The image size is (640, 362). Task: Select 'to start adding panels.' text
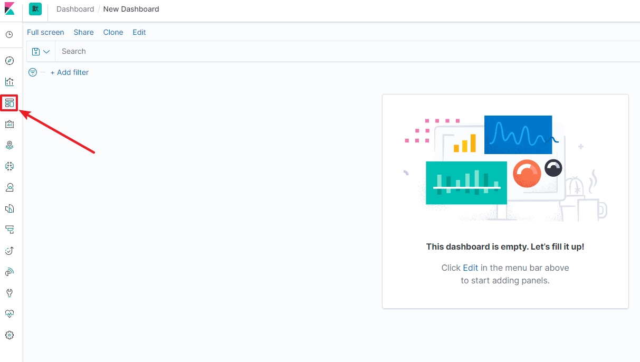point(505,280)
